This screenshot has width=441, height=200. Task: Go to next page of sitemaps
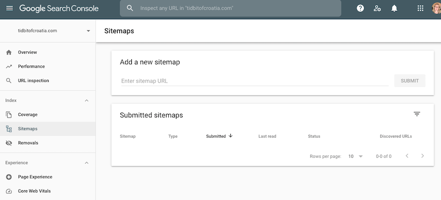click(x=422, y=156)
